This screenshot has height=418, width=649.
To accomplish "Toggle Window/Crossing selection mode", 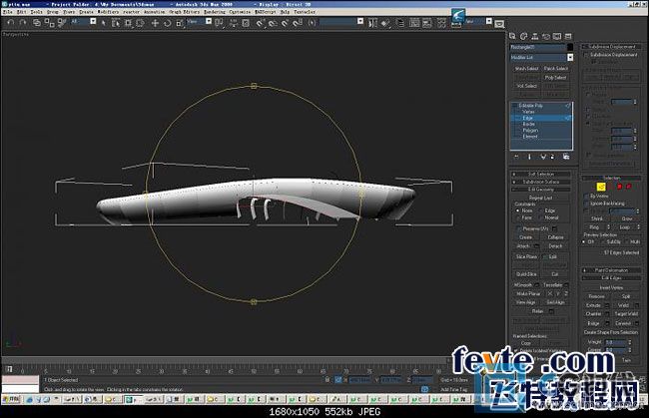I will coord(140,23).
